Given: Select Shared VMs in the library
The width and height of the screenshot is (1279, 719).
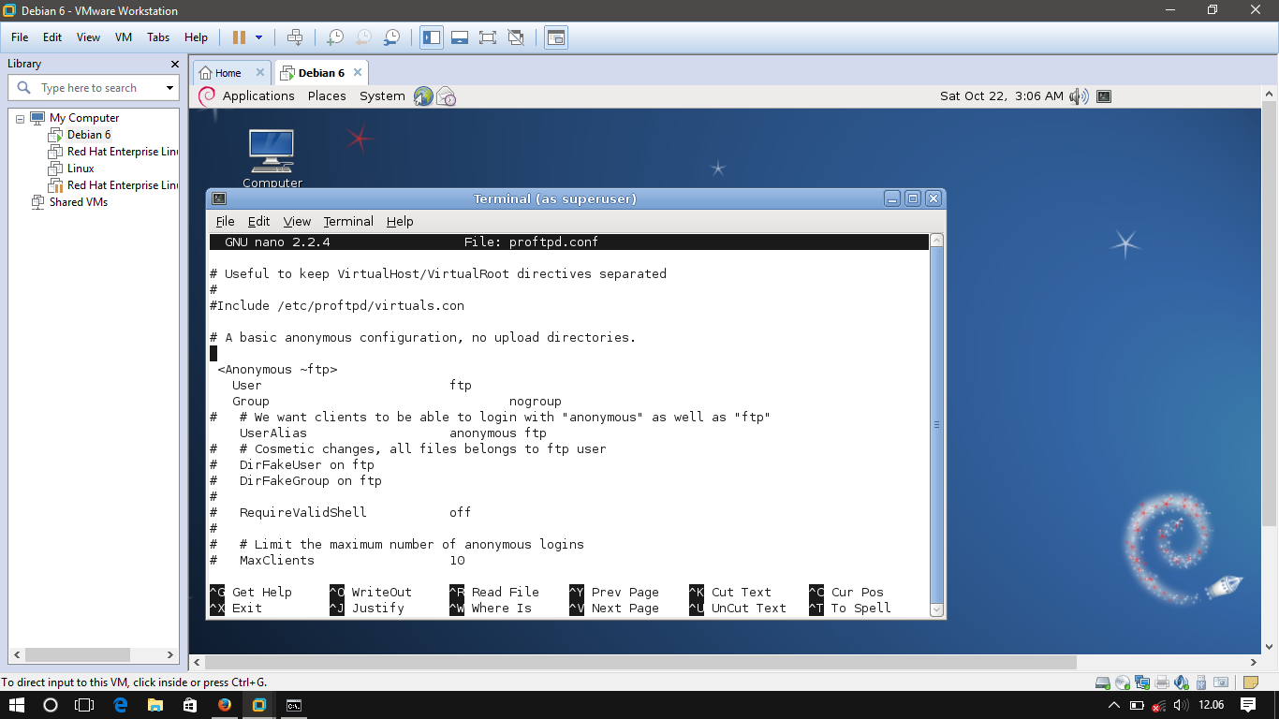Looking at the screenshot, I should [x=79, y=202].
